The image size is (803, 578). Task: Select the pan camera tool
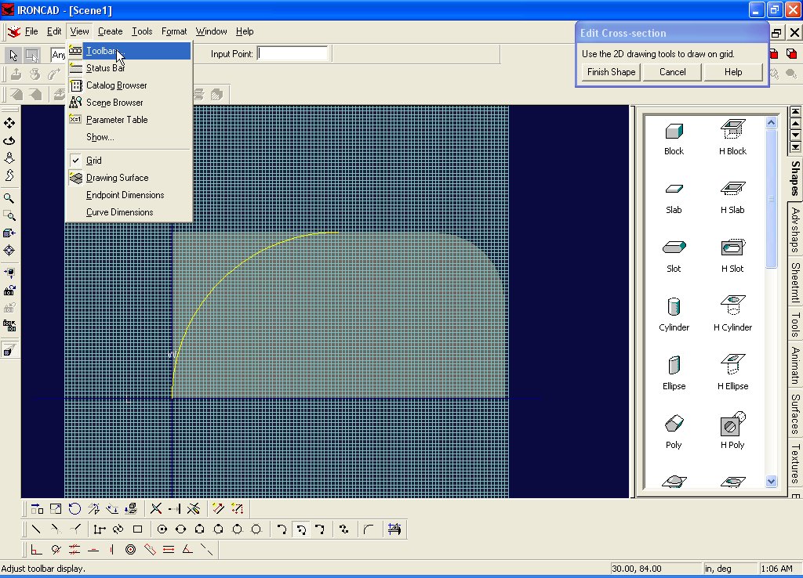(x=9, y=123)
